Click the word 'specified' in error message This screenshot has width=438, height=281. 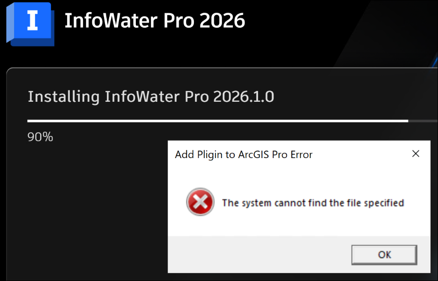[x=384, y=203]
